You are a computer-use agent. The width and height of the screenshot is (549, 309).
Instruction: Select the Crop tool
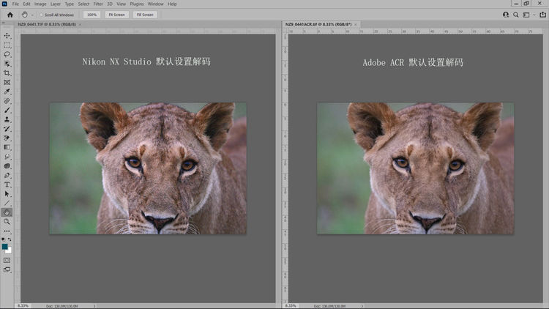coord(7,73)
